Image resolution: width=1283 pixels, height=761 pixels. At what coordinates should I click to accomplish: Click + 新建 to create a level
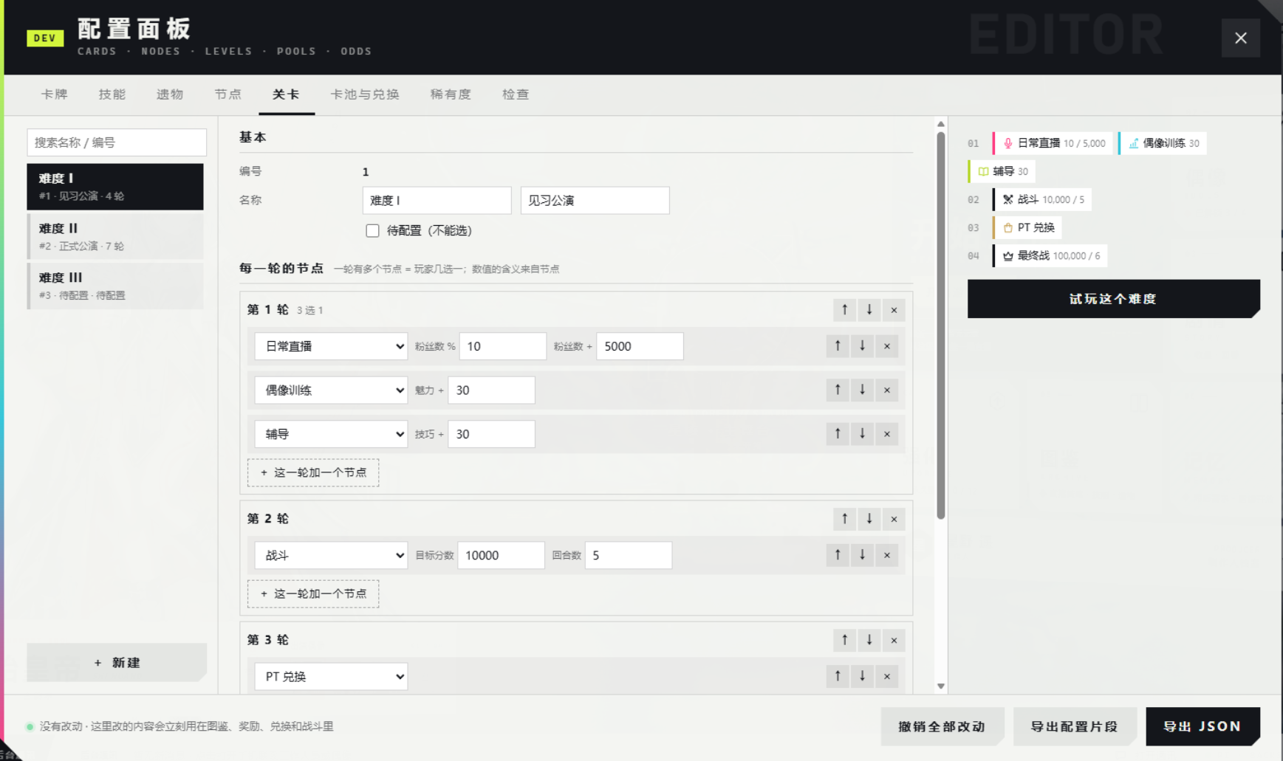[x=117, y=663]
